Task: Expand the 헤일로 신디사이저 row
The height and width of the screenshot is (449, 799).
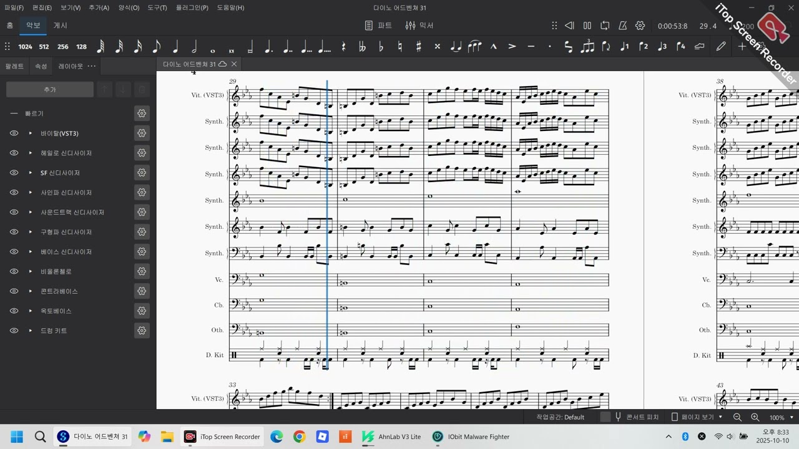Action: point(30,153)
